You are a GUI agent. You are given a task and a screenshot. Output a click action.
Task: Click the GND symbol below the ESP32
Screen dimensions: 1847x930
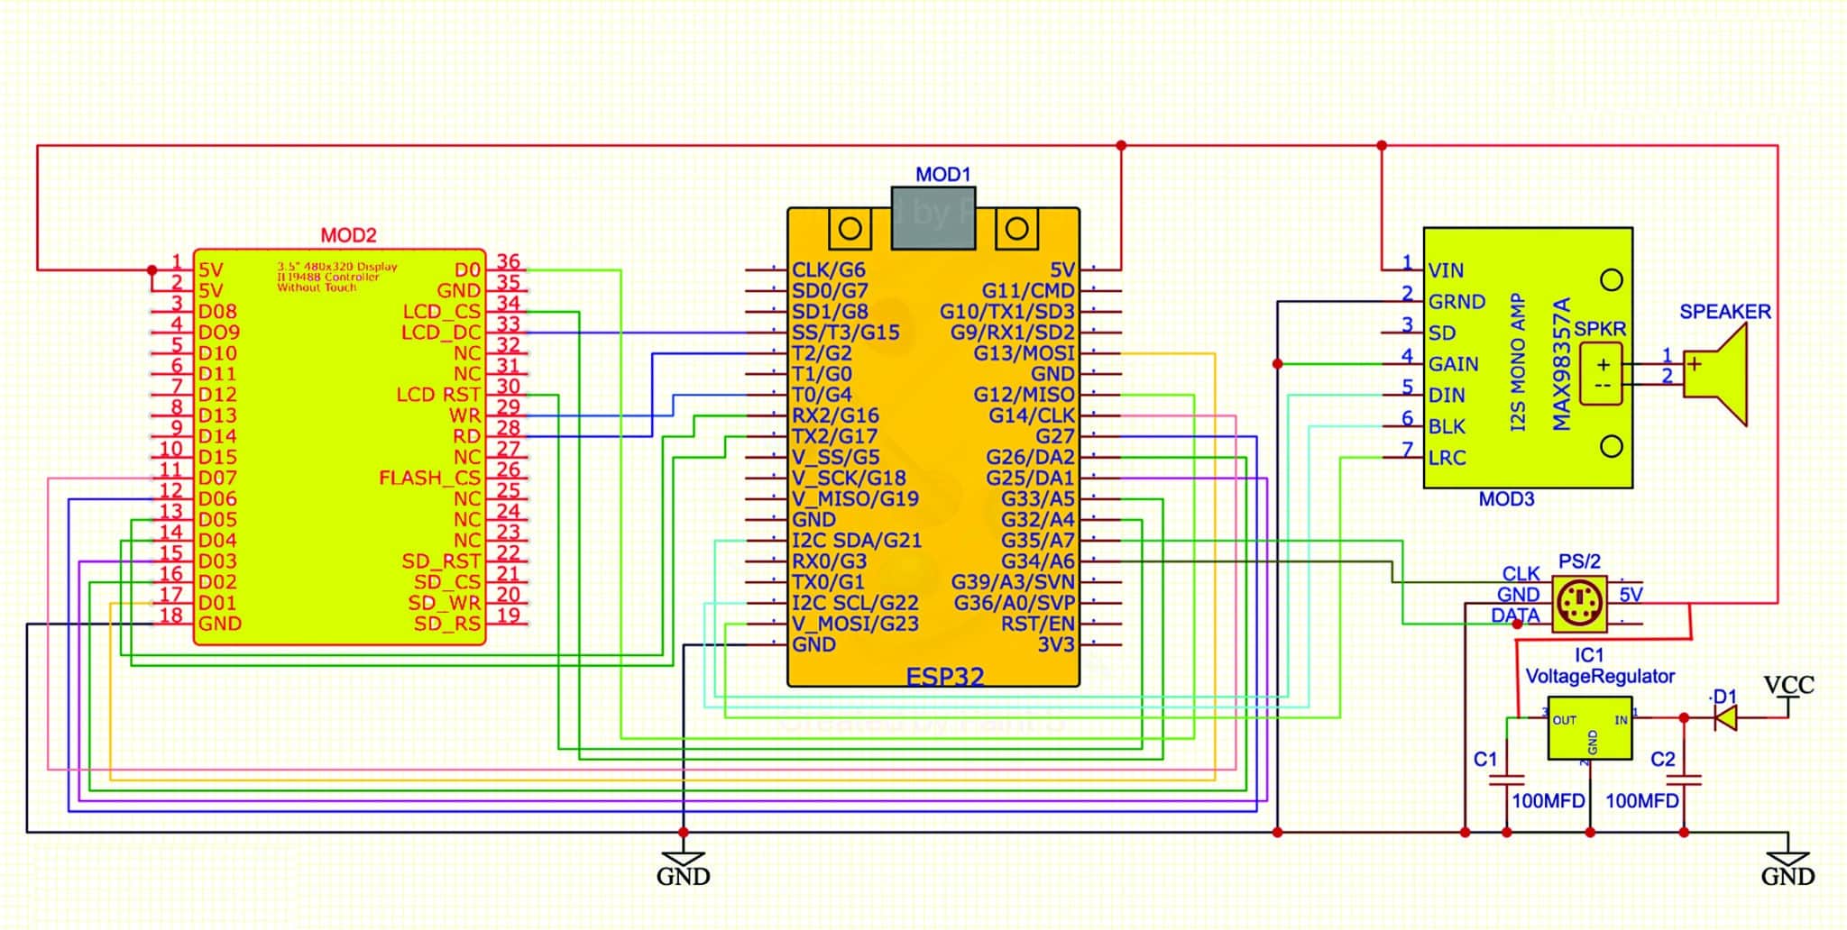[683, 863]
